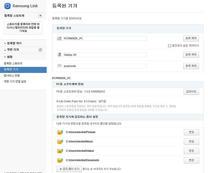Edit the Galaxy S4 device name field
The width and height of the screenshot is (208, 173).
(x=105, y=55)
